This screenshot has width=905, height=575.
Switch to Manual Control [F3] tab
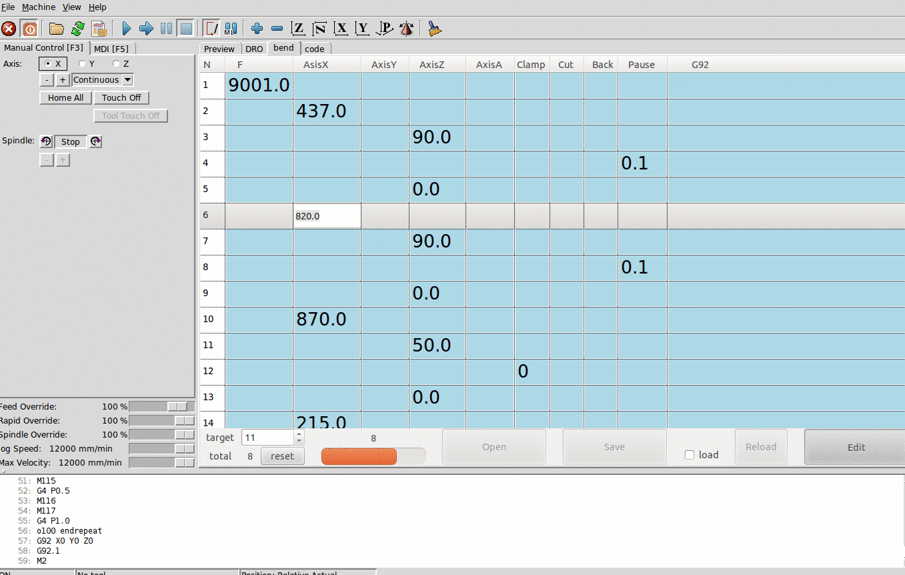click(x=44, y=48)
